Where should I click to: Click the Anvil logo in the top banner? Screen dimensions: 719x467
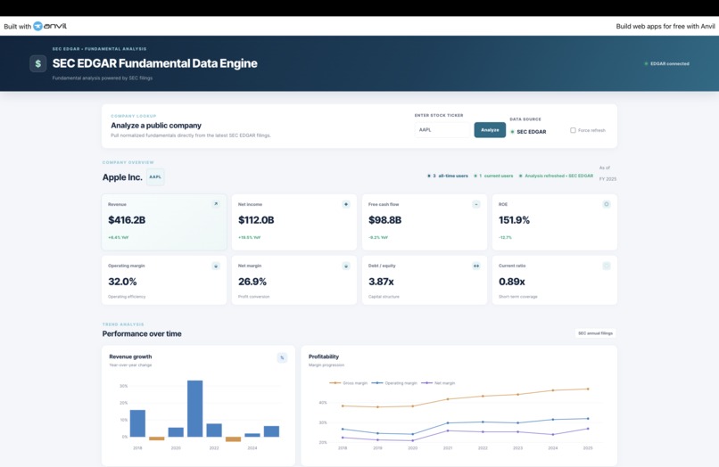50,26
